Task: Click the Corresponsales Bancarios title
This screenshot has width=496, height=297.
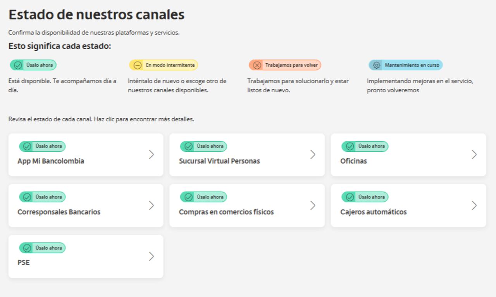Action: point(59,212)
